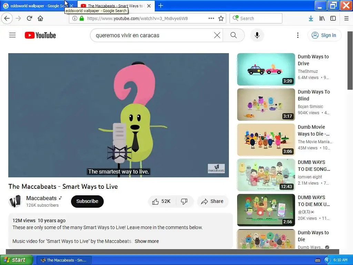Open the browser home page icon
Image resolution: width=353 pixels, height=265 pixels.
pyautogui.click(x=40, y=18)
